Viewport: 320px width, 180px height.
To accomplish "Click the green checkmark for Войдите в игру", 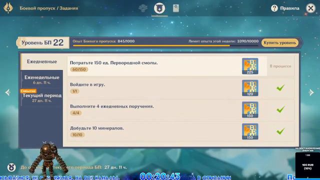I will (x=280, y=88).
